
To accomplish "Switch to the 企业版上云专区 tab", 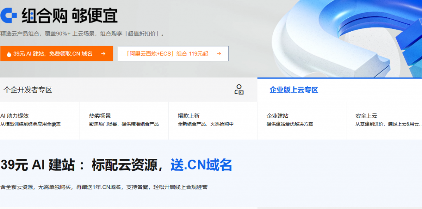I will click(x=294, y=90).
